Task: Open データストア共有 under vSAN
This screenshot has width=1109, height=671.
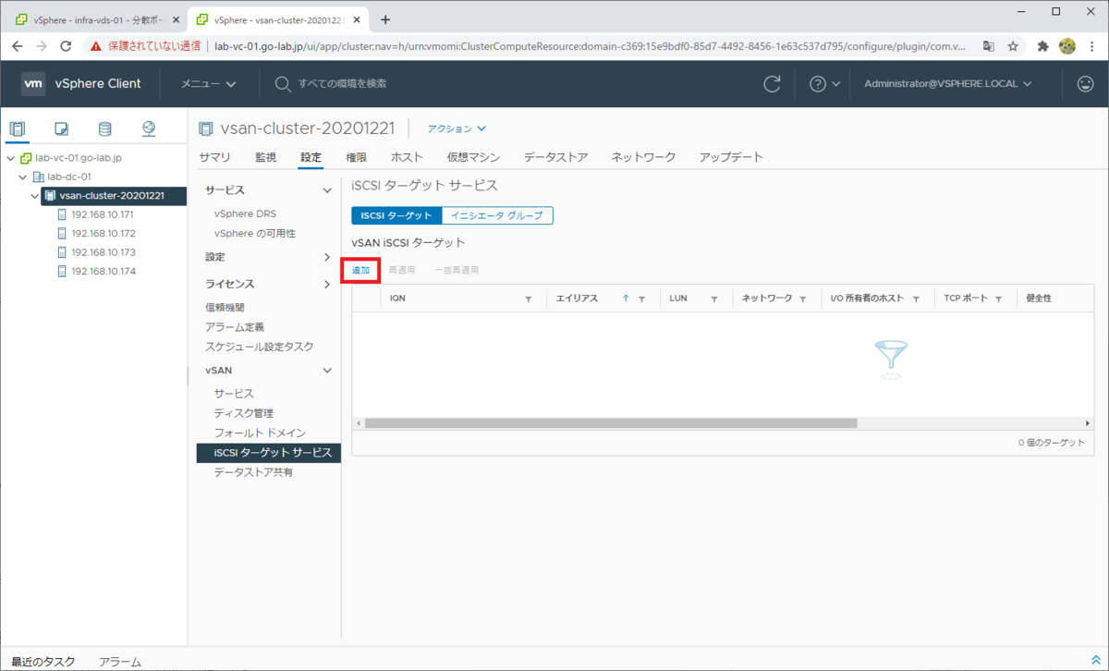Action: pos(253,472)
